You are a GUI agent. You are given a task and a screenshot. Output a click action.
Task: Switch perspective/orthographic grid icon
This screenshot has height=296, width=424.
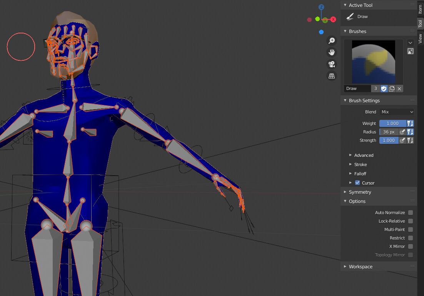click(x=332, y=76)
